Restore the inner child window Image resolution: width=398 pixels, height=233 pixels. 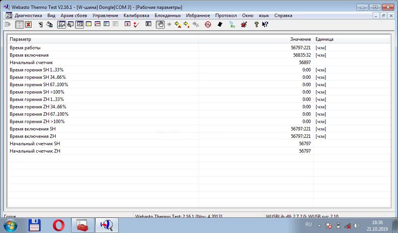point(384,16)
